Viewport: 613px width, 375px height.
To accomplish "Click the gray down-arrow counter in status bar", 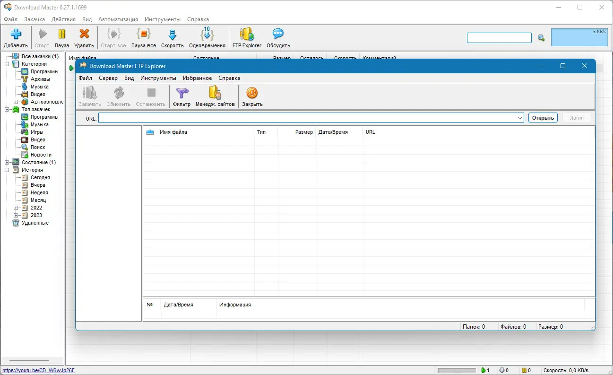I will tap(504, 370).
